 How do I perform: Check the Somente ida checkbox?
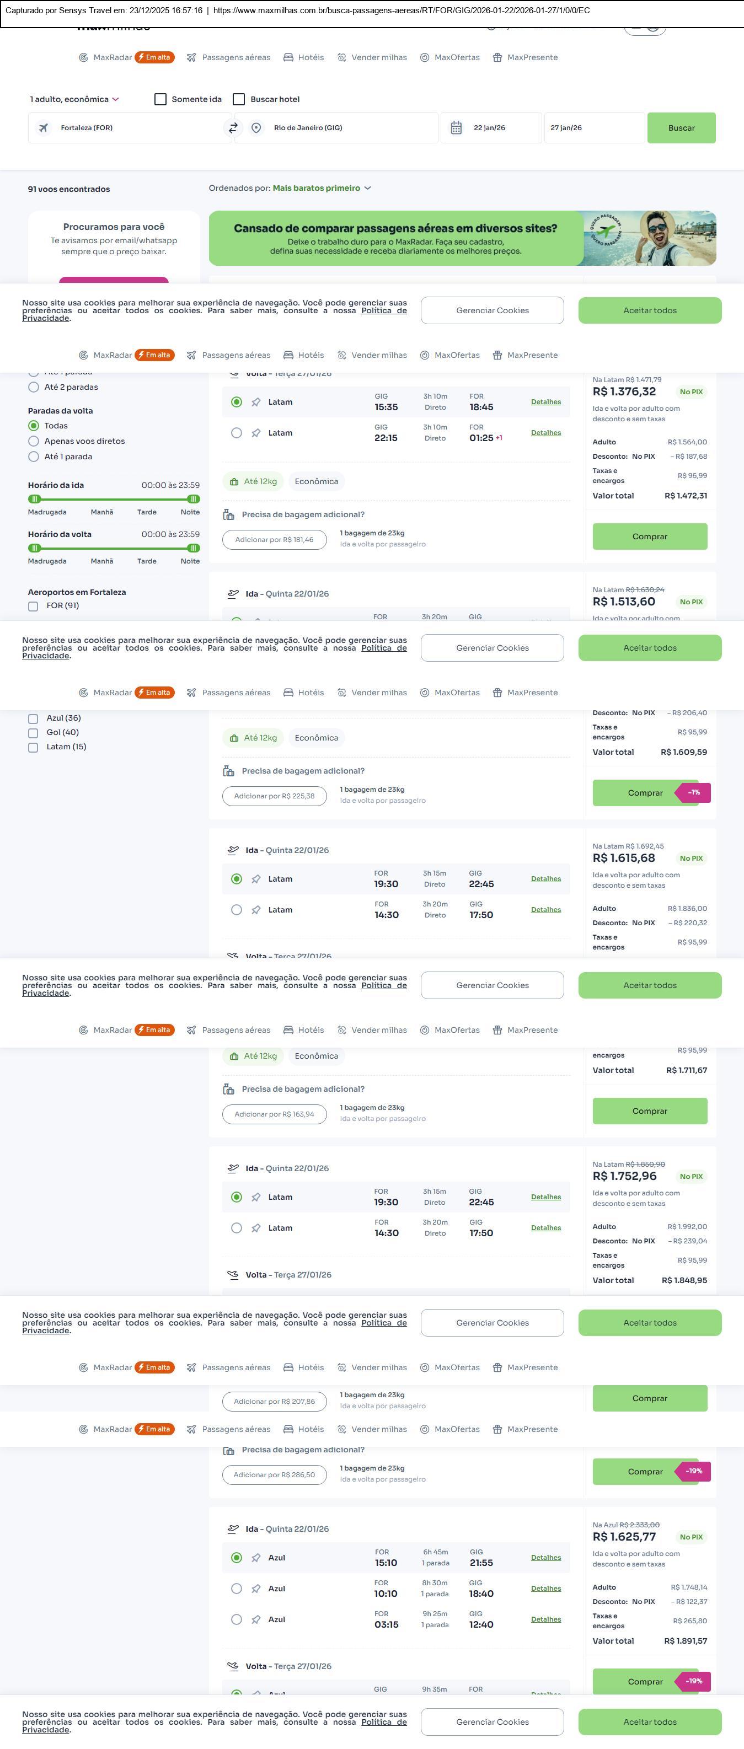click(x=160, y=99)
